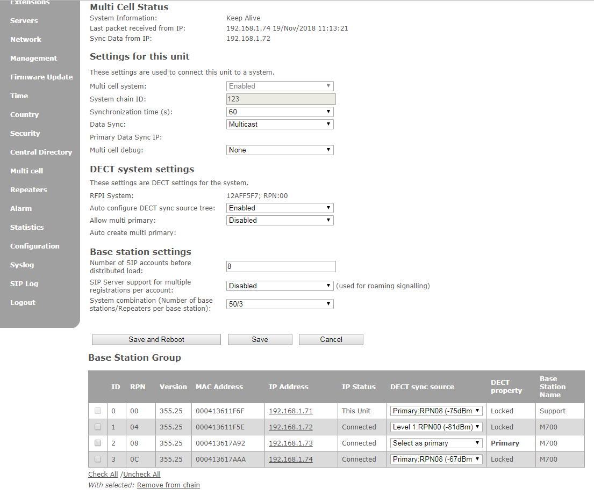Open Allow multi primary dropdown

point(280,220)
